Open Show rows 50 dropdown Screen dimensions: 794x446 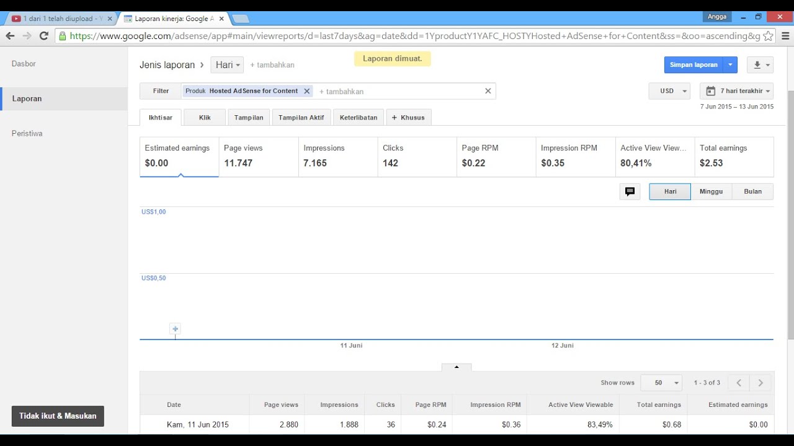pyautogui.click(x=661, y=383)
